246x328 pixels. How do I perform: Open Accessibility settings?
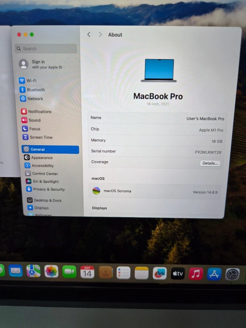pos(39,165)
